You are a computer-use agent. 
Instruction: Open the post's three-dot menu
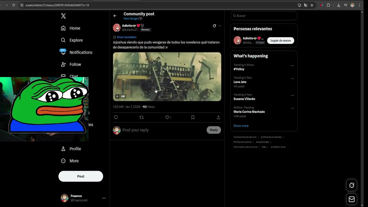click(219, 26)
